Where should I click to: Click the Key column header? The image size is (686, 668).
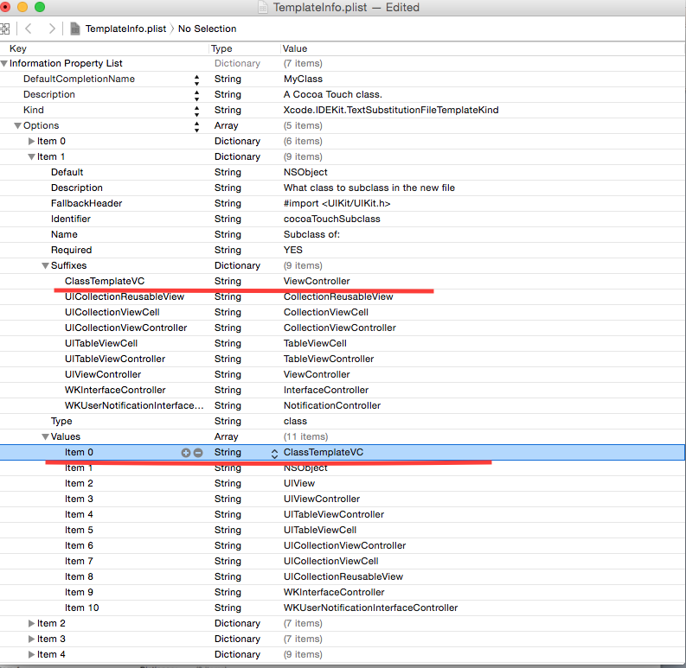[18, 48]
